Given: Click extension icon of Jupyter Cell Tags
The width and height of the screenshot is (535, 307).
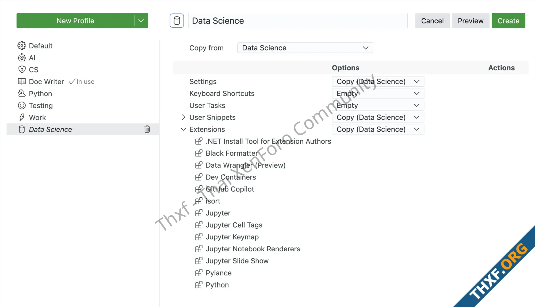Looking at the screenshot, I should coord(199,225).
